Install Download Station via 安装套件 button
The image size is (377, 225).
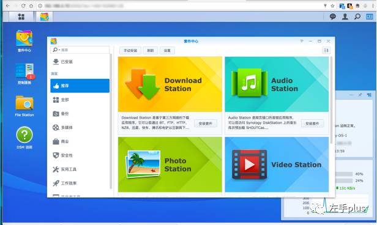coord(206,124)
